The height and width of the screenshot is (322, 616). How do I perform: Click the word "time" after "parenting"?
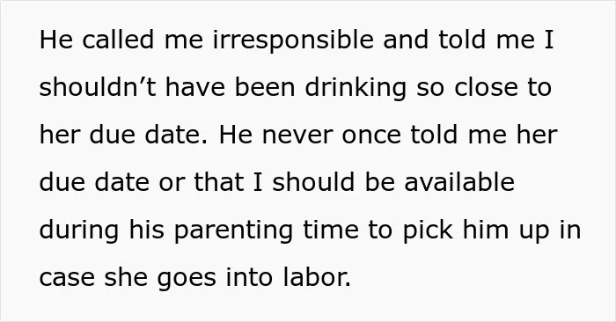coord(330,231)
